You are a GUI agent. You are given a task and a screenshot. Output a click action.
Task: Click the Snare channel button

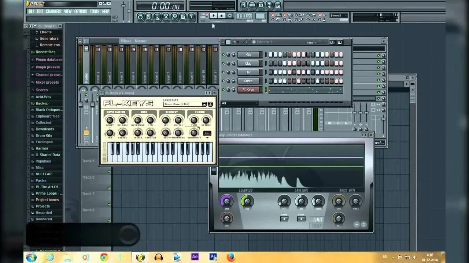[248, 81]
